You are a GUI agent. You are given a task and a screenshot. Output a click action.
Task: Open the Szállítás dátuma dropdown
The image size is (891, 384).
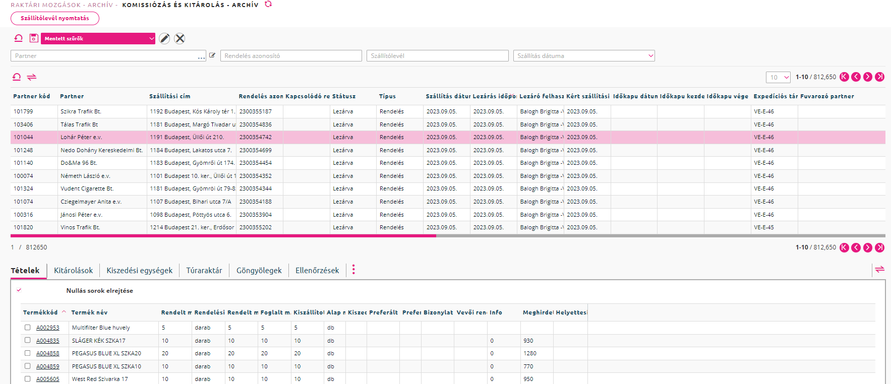[584, 56]
